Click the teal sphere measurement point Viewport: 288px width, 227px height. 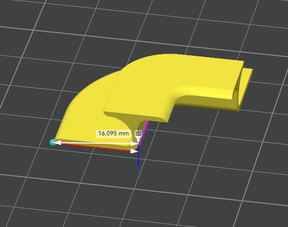coord(52,142)
